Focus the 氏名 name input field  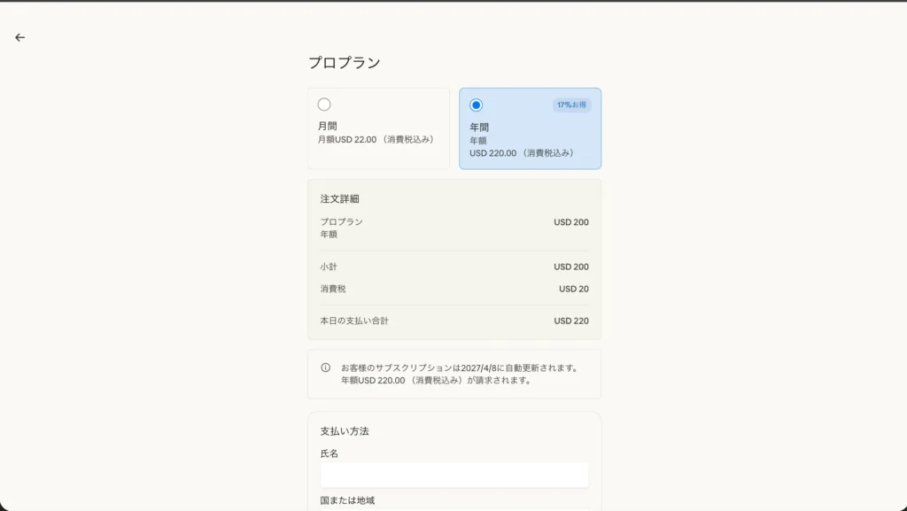453,475
